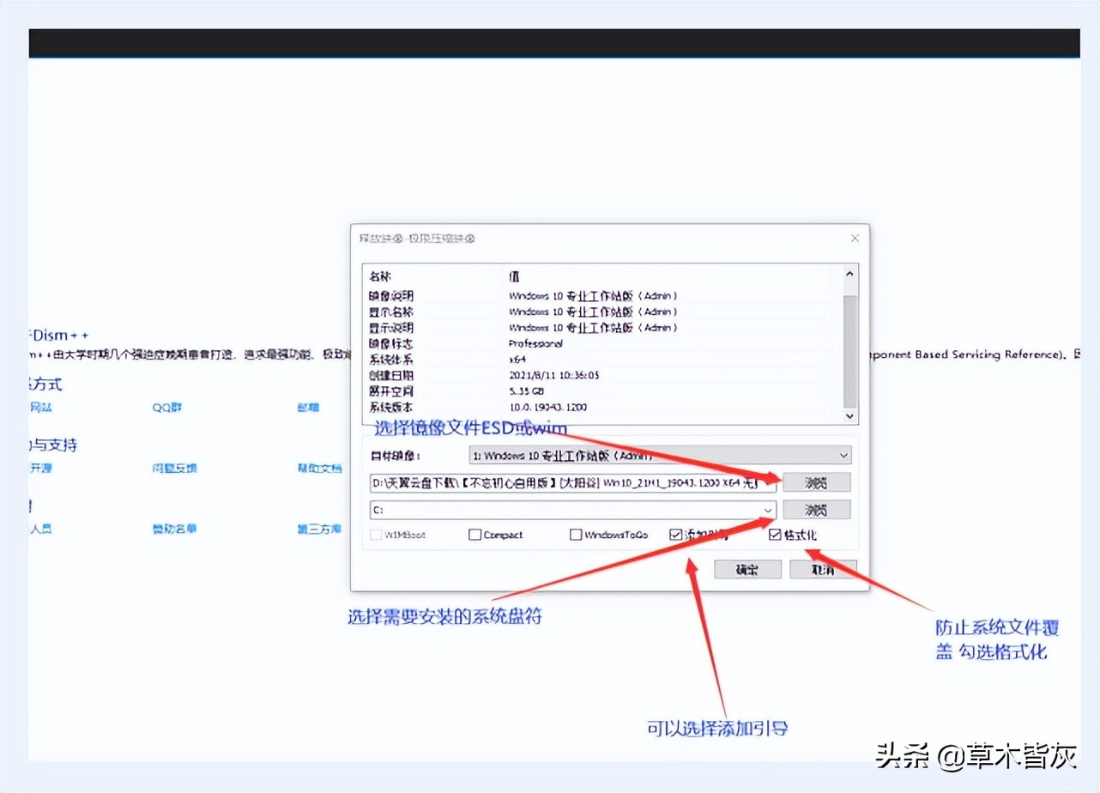Click the scroll-down arrow on the info list
The width and height of the screenshot is (1100, 793).
pyautogui.click(x=849, y=415)
